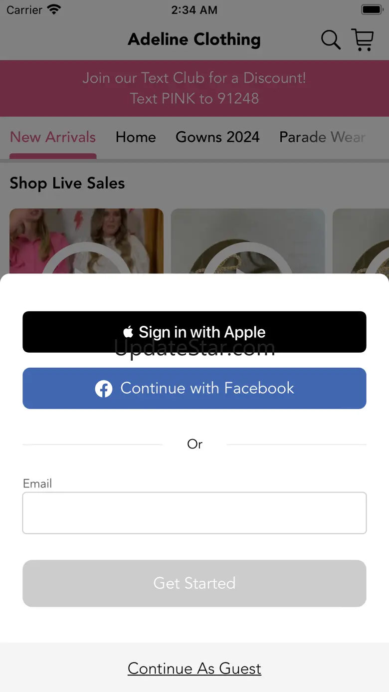Tap the Text Club discount banner

coord(194,88)
